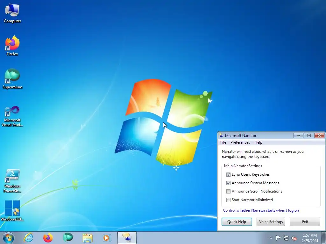
Task: Open Windows Explorer from the taskbar
Action: pyautogui.click(x=88, y=238)
